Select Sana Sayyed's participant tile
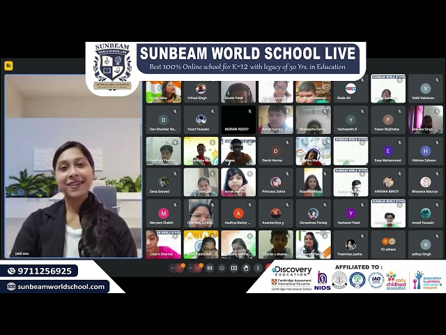The height and width of the screenshot is (335, 446). pos(164,182)
